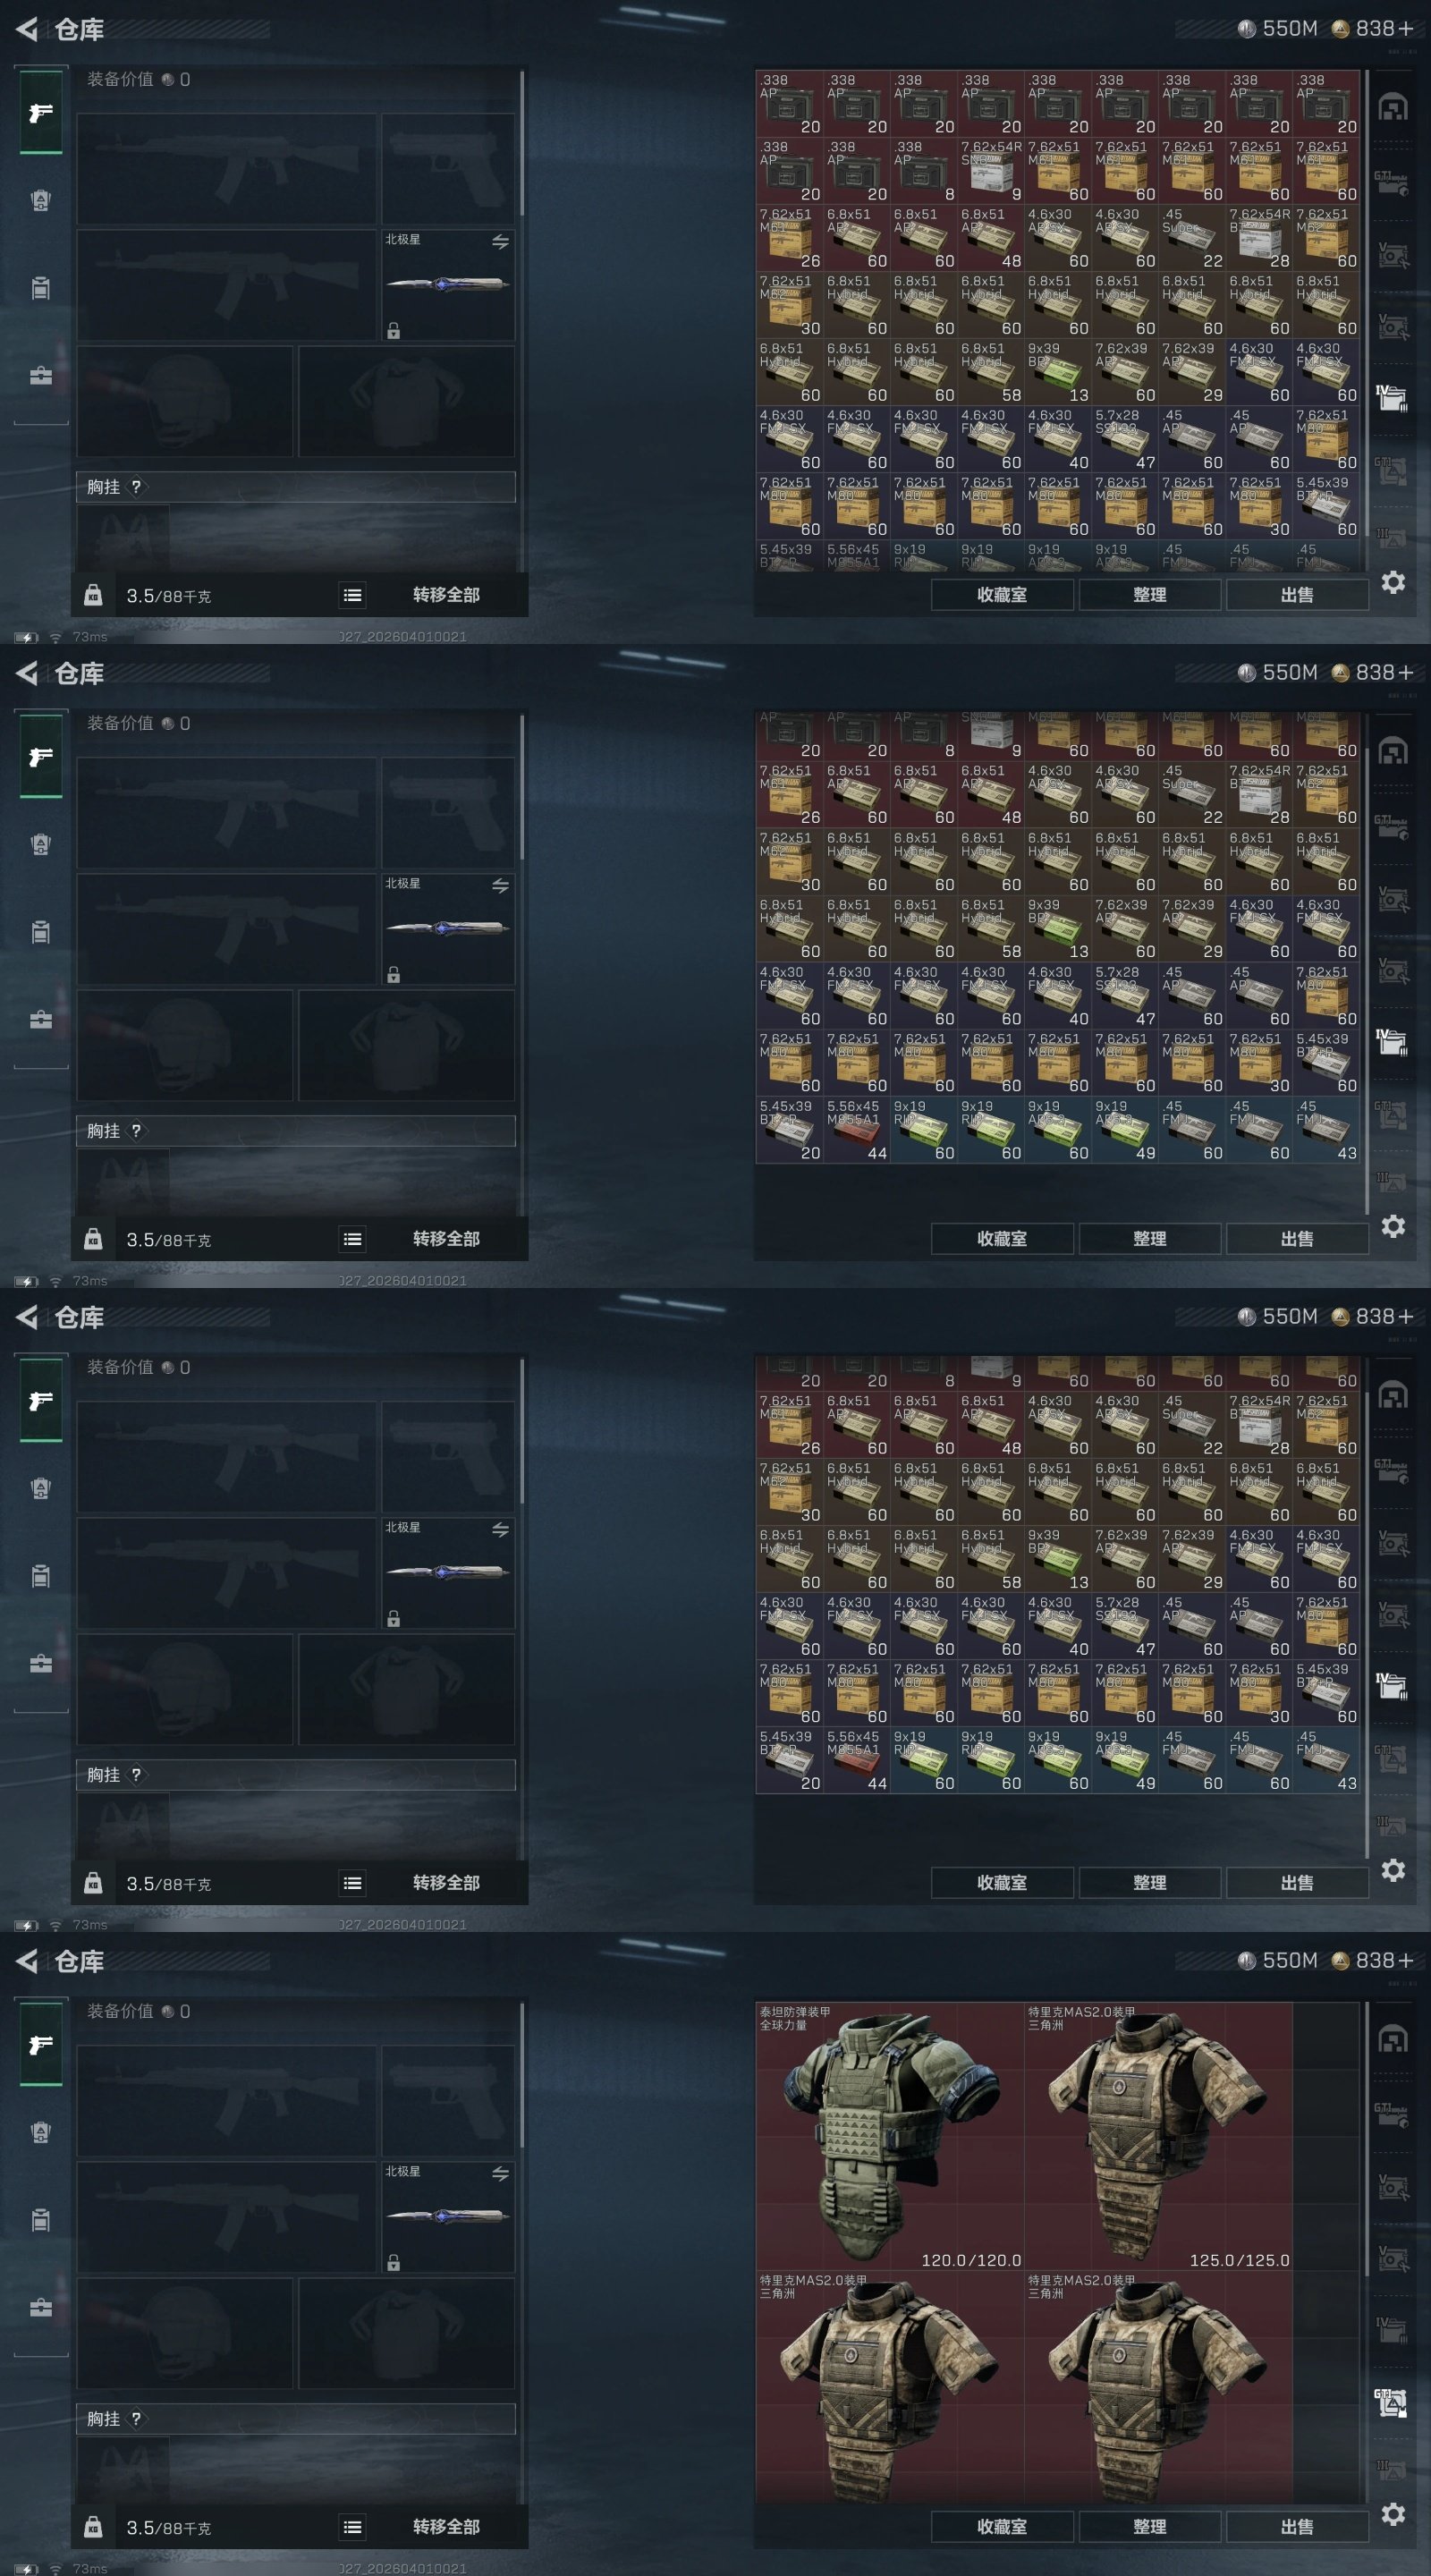
Task: Select the highlighted IV folder container beside .338 AP grid
Action: (1392, 397)
